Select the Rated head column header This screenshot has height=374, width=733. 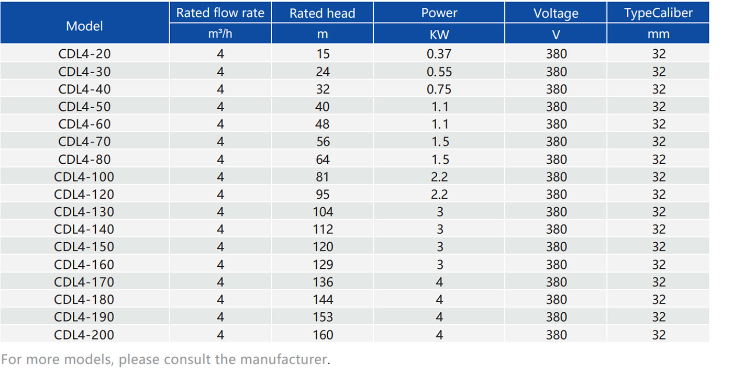tap(322, 14)
